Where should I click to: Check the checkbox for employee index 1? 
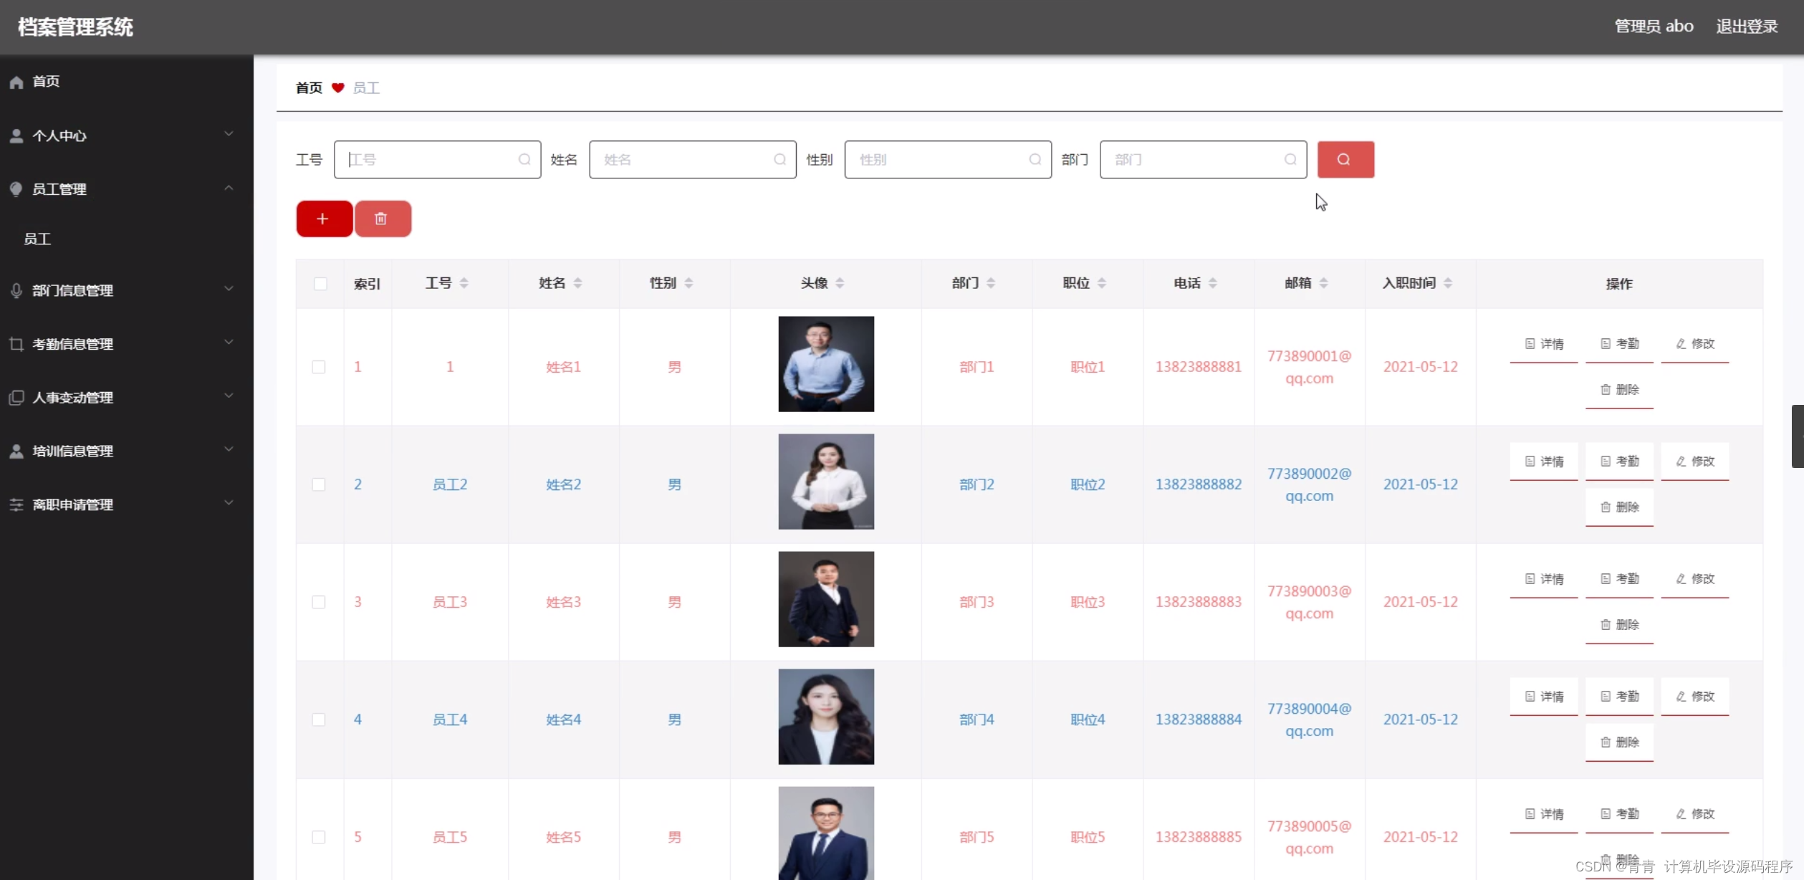pos(319,366)
